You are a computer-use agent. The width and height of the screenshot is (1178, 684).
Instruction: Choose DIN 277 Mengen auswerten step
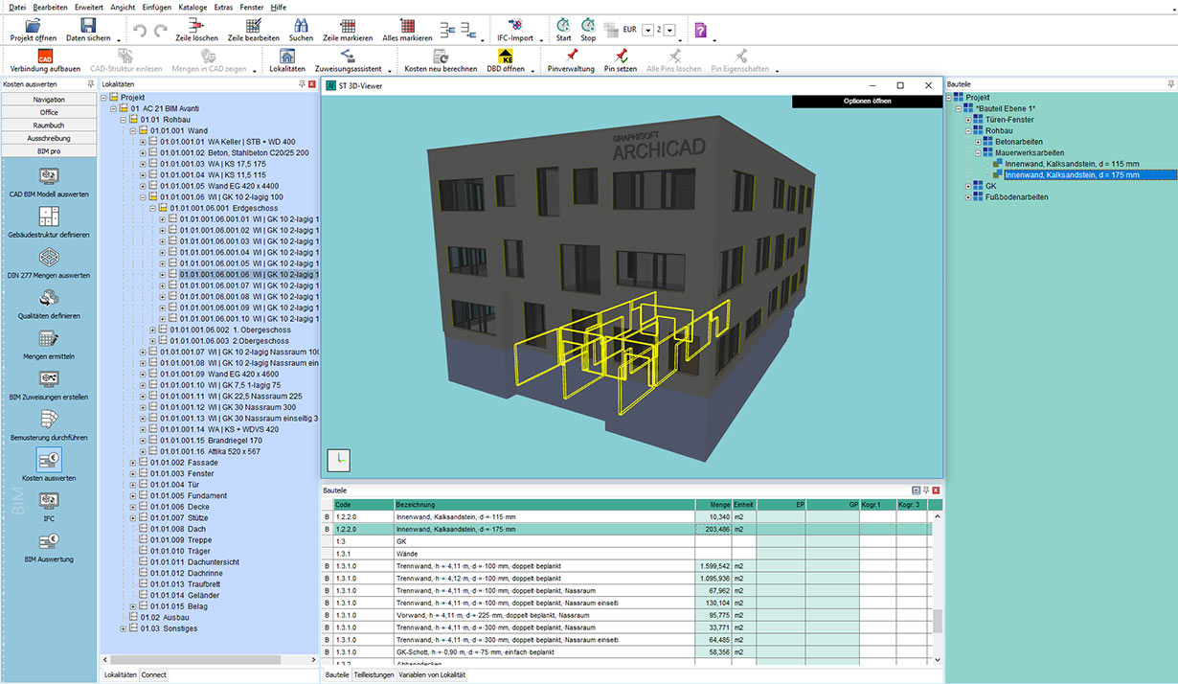coord(49,262)
